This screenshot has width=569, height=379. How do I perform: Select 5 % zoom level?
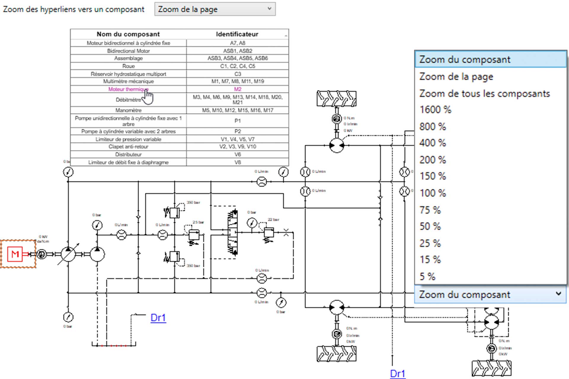(x=490, y=277)
